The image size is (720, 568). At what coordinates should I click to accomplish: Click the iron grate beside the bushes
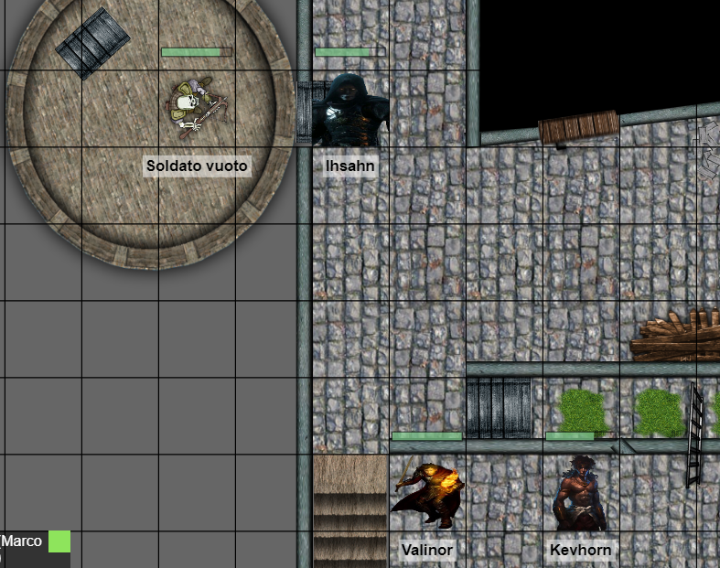(499, 407)
